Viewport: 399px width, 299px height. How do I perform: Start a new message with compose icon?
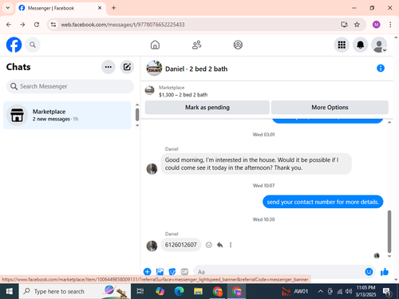[127, 67]
